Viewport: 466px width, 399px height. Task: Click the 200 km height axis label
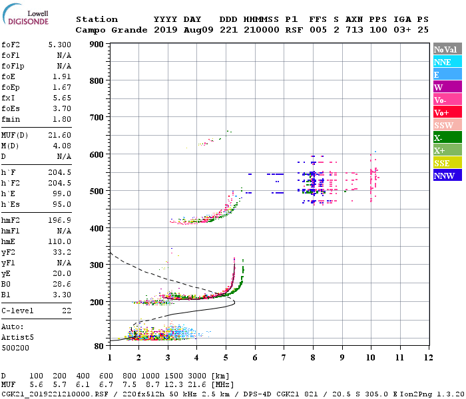[x=97, y=302]
